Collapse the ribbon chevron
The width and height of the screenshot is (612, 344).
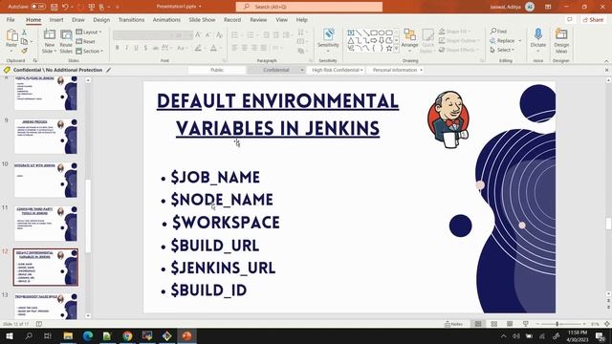coord(606,61)
